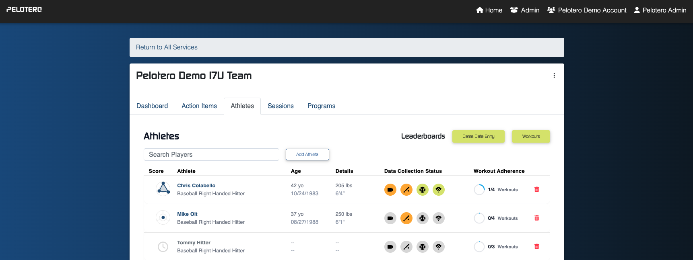Click Mike Olt's workout progress ring
The width and height of the screenshot is (693, 260).
479,218
